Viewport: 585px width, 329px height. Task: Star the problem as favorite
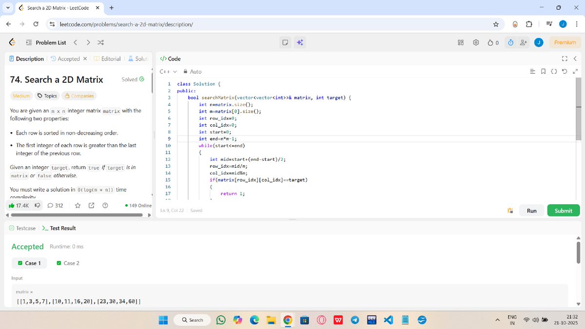[78, 206]
